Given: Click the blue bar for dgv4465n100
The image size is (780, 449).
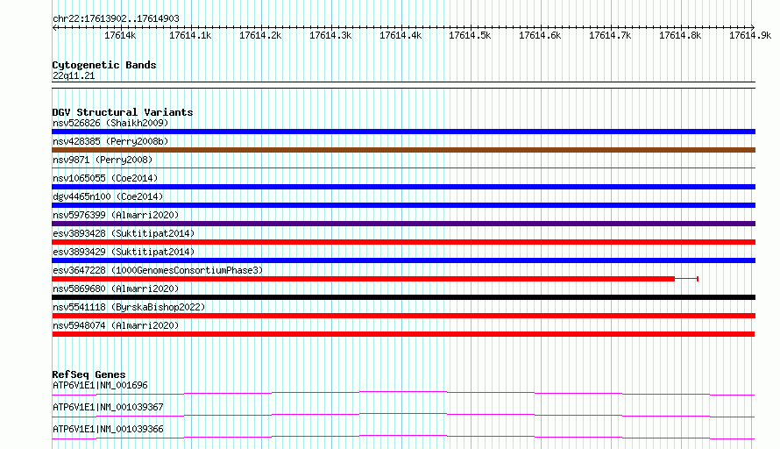Looking at the screenshot, I should (403, 205).
